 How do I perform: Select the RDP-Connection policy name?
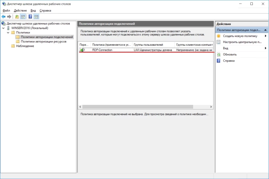[x=102, y=50]
